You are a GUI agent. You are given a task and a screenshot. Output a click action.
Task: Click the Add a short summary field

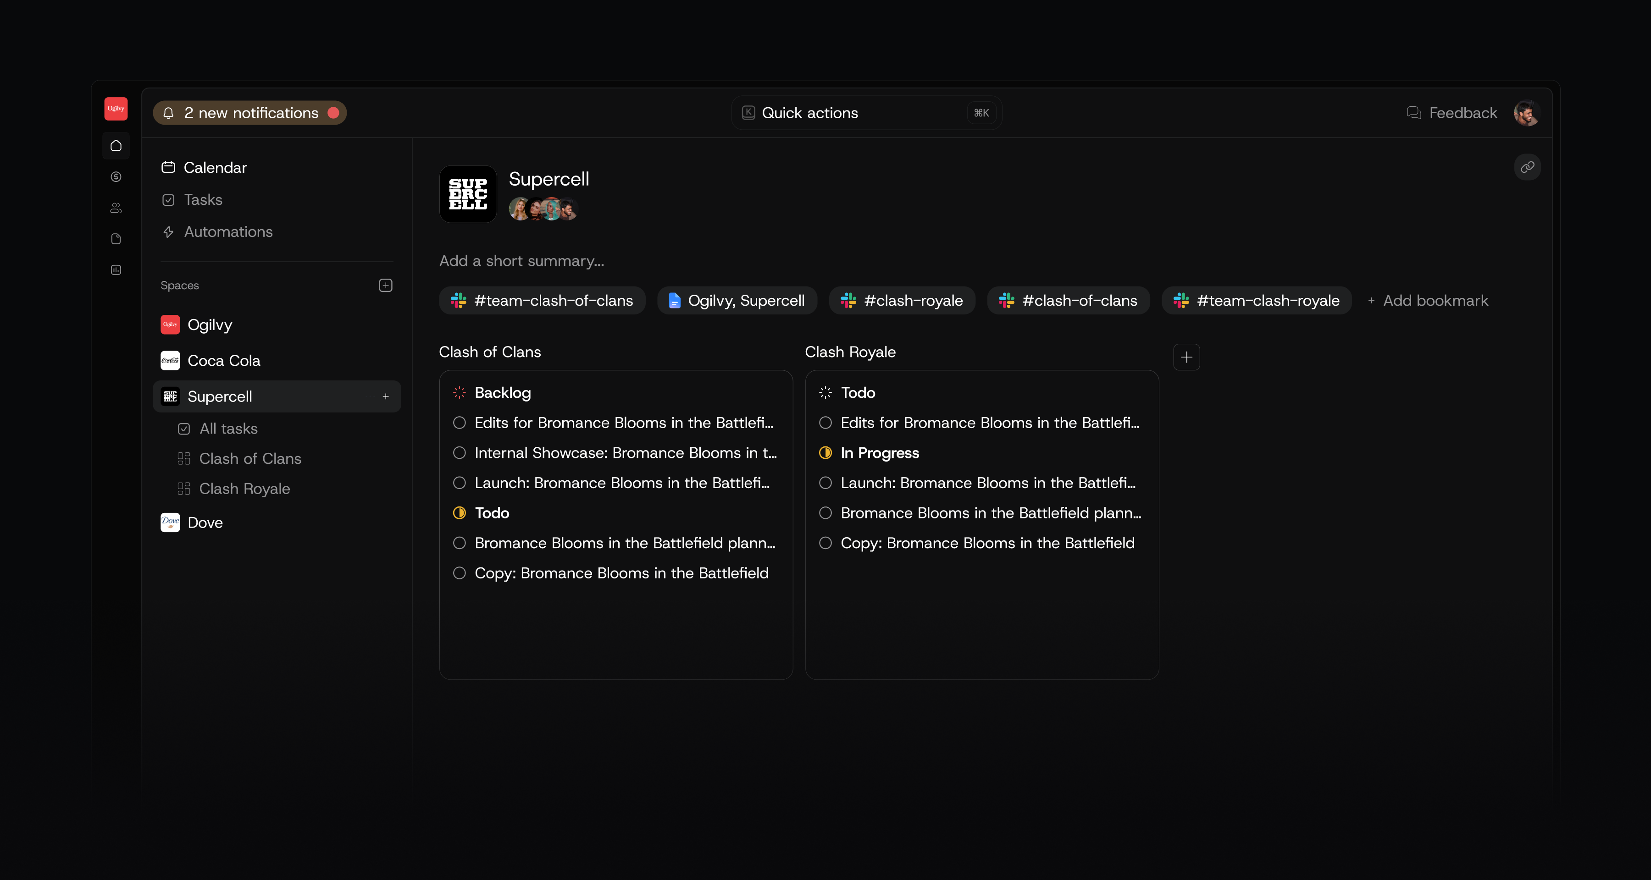pos(522,261)
